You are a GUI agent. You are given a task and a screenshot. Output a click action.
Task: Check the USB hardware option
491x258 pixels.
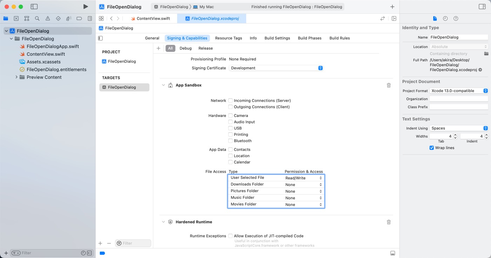(x=230, y=128)
